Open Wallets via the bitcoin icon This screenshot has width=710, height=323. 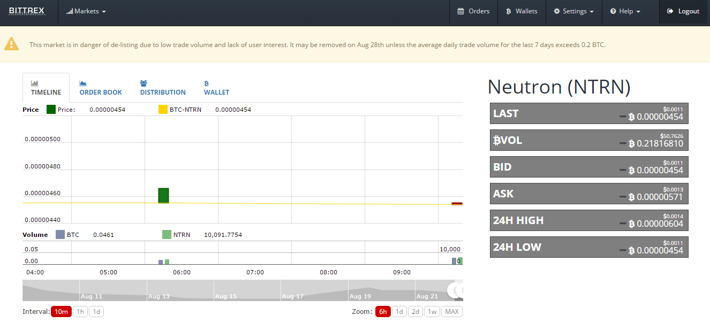point(508,11)
